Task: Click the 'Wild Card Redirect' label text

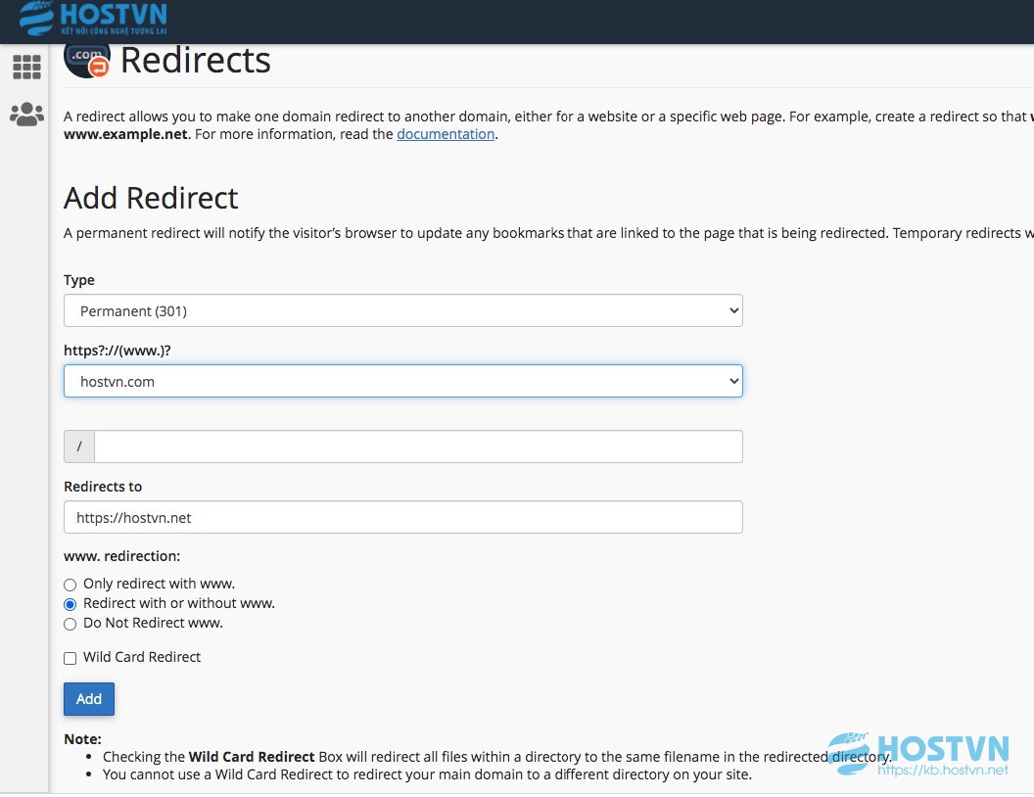Action: [x=142, y=657]
